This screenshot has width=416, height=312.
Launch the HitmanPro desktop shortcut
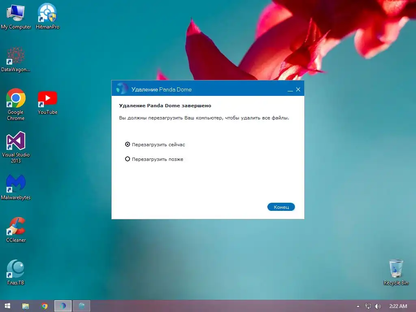[x=47, y=16]
